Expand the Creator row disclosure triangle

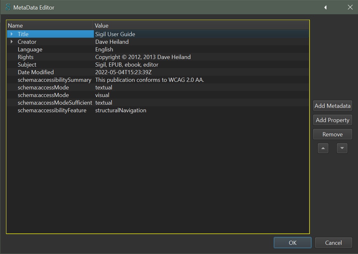click(12, 42)
